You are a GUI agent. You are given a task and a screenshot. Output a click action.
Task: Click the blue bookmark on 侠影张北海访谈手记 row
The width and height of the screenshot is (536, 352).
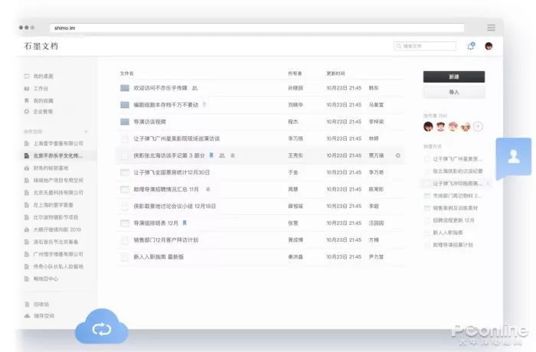pyautogui.click(x=211, y=155)
